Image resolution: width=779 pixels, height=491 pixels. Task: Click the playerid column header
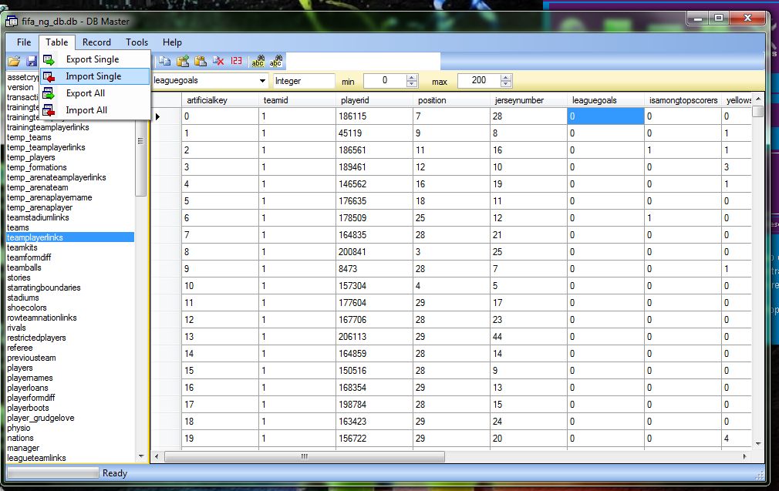(355, 100)
